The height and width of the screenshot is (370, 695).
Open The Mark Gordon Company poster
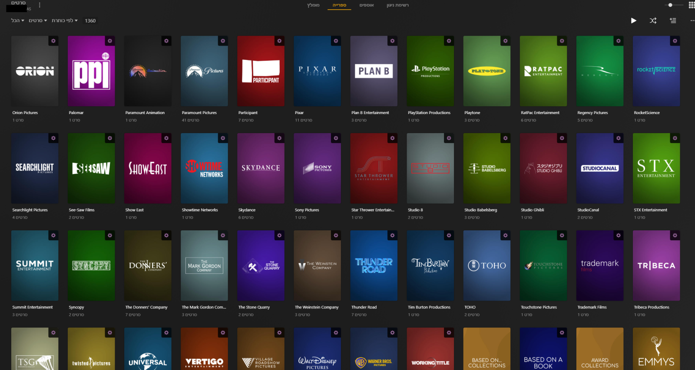pyautogui.click(x=204, y=265)
